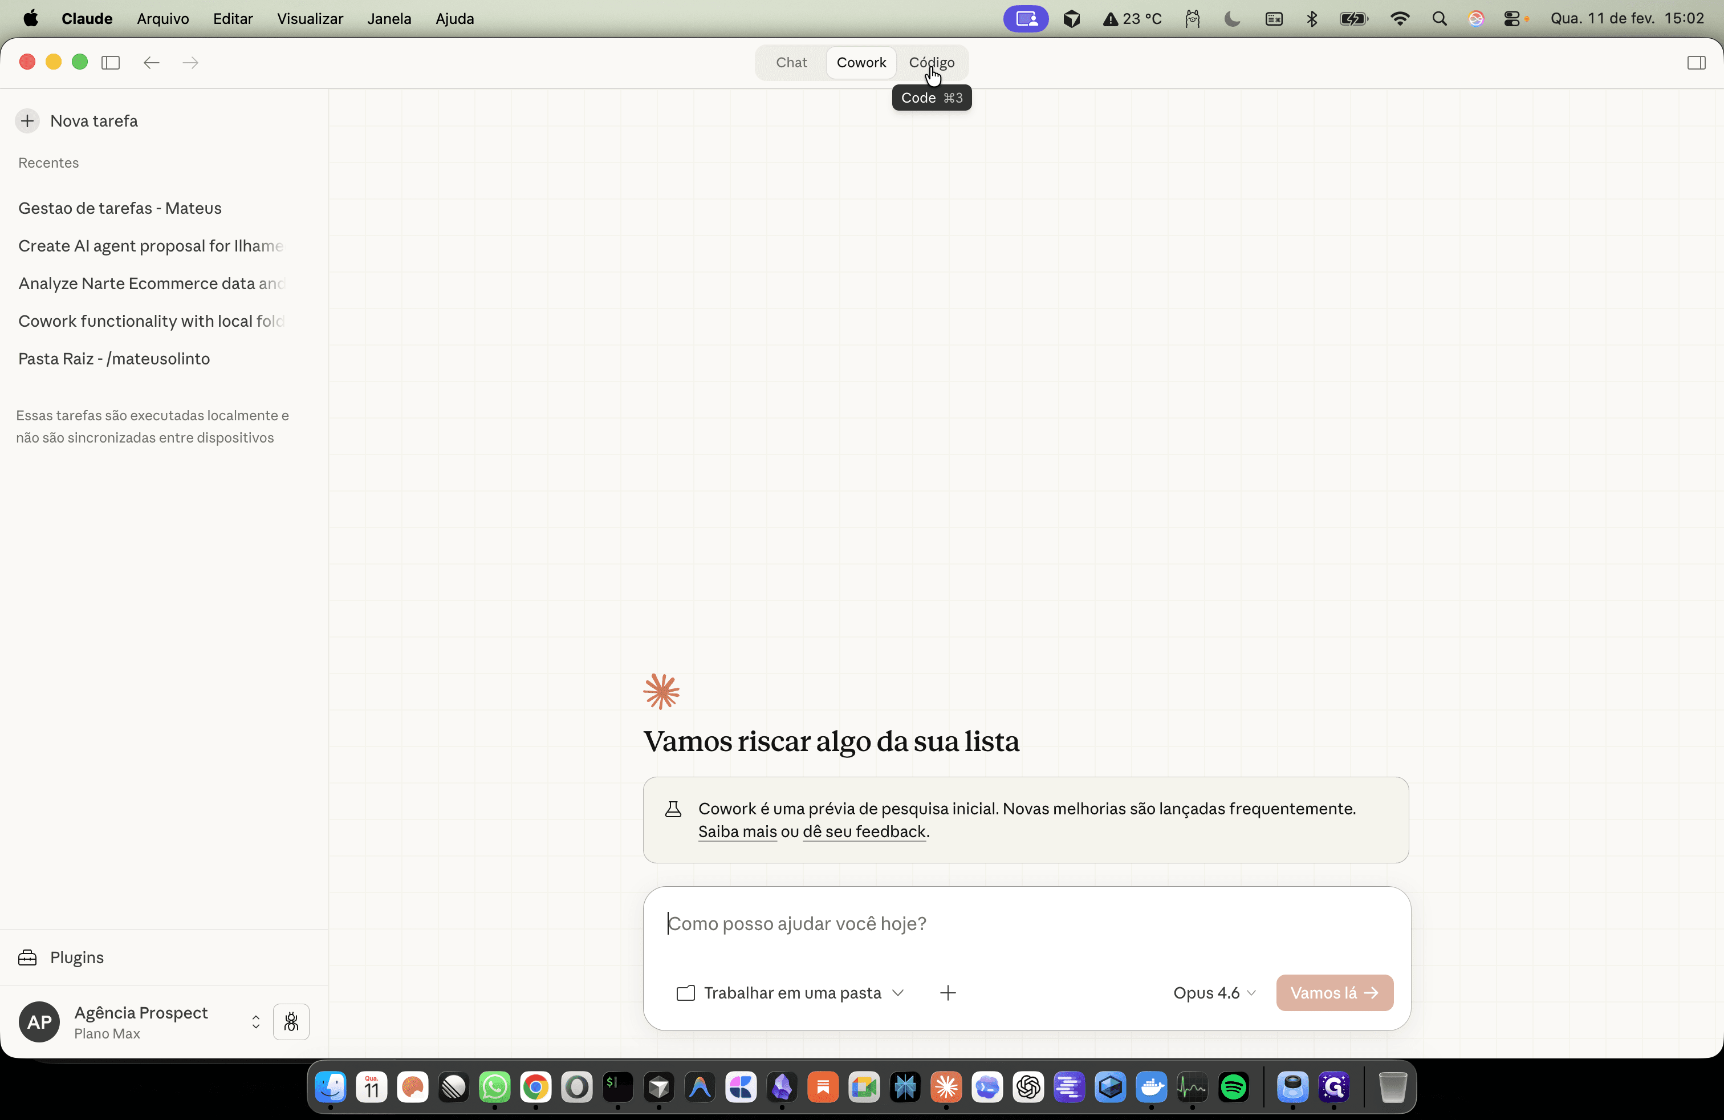Expand Trabalhar em uma pasta dropdown
Image resolution: width=1724 pixels, height=1120 pixels.
tap(790, 992)
